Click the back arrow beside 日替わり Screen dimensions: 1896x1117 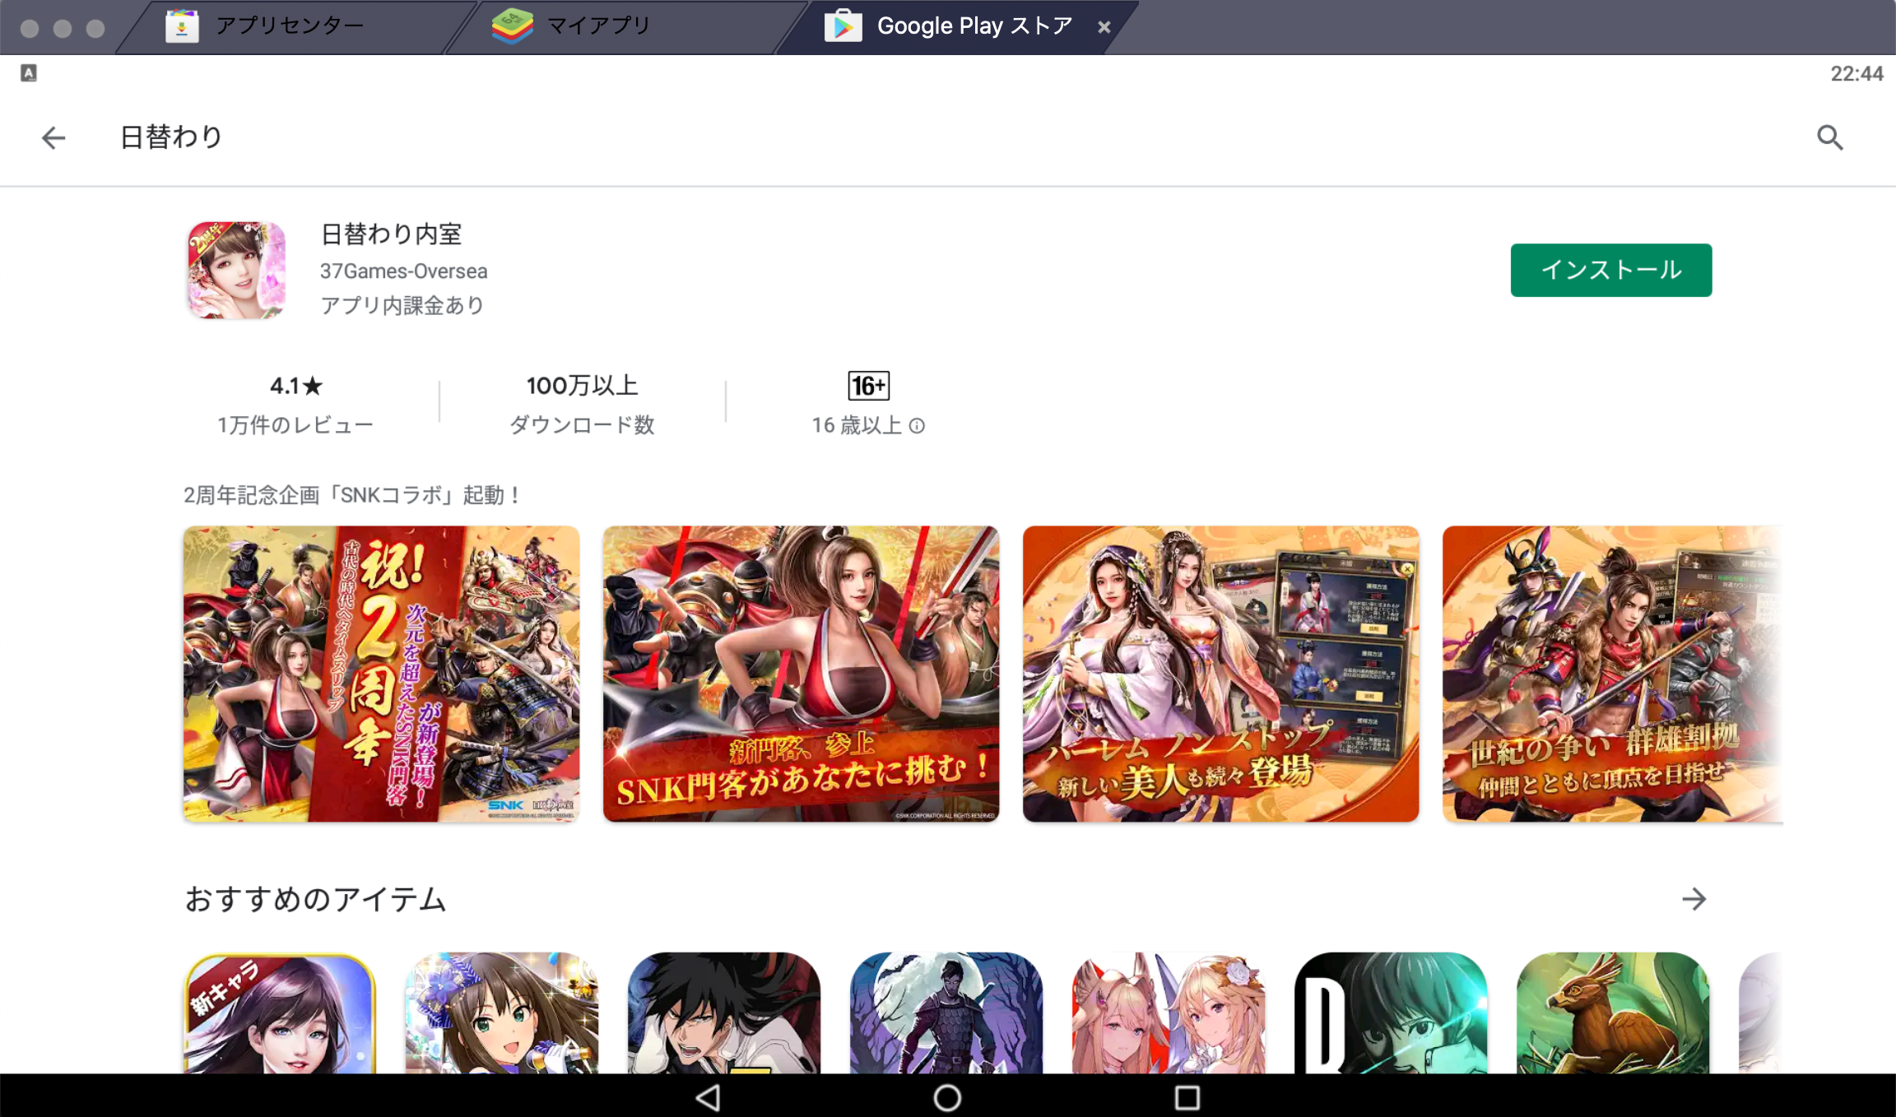tap(53, 137)
